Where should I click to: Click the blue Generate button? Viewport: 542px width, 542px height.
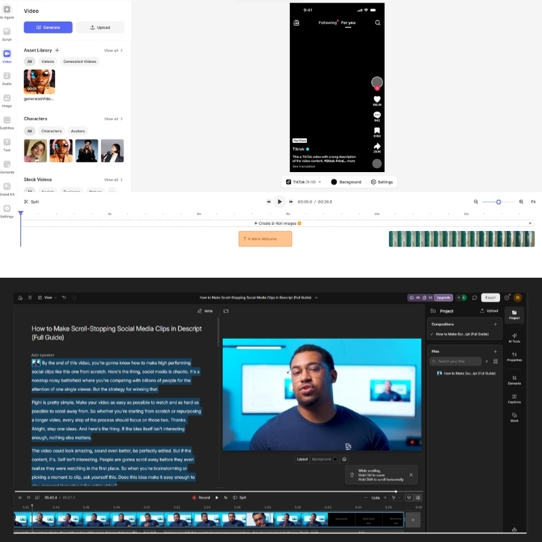click(48, 27)
